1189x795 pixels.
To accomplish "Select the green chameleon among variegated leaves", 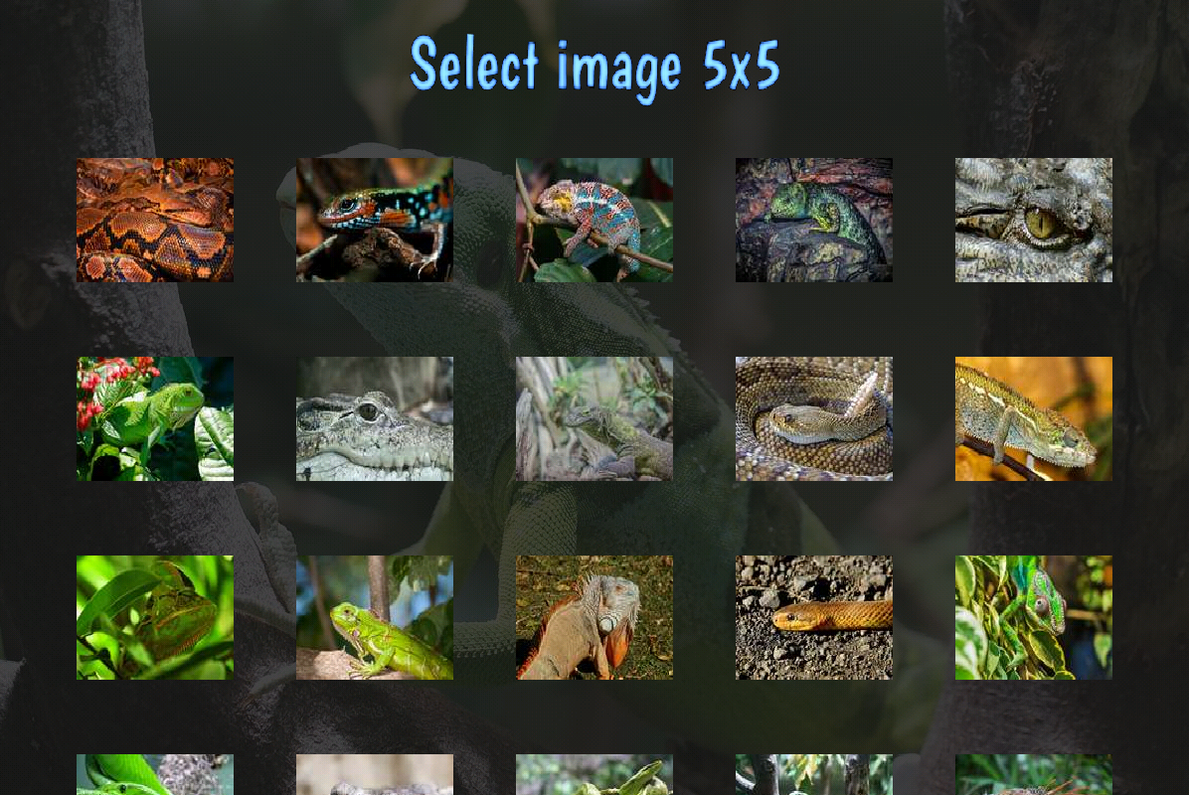I will point(1034,617).
